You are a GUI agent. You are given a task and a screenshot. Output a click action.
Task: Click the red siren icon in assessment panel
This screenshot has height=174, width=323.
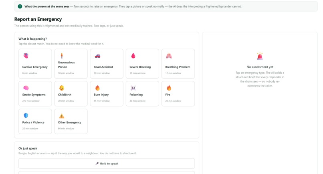[x=260, y=56]
